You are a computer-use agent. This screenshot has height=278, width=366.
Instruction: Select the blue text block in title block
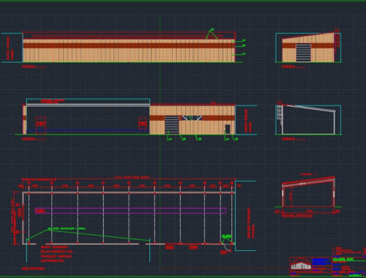pyautogui.click(x=322, y=263)
